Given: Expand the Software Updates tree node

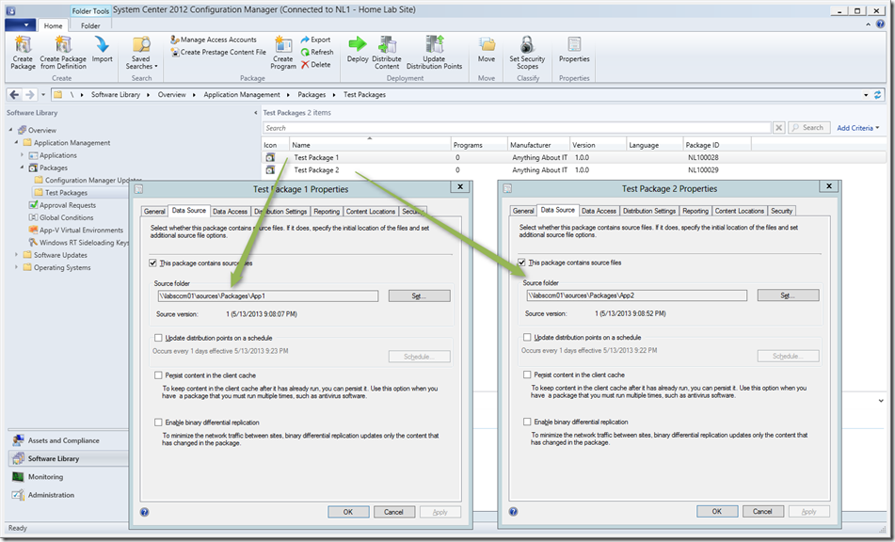Looking at the screenshot, I should [x=16, y=255].
